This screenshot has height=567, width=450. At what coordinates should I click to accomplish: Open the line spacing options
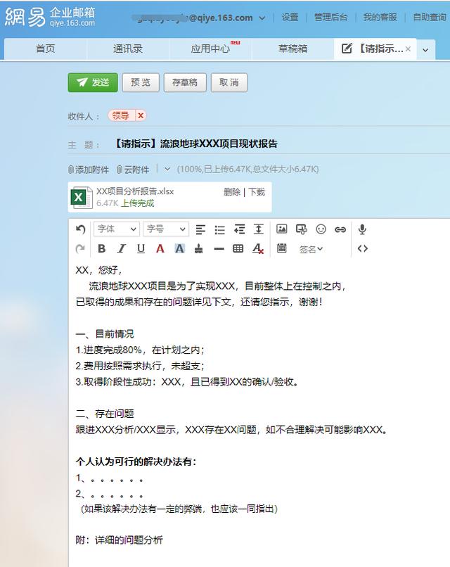tap(259, 229)
